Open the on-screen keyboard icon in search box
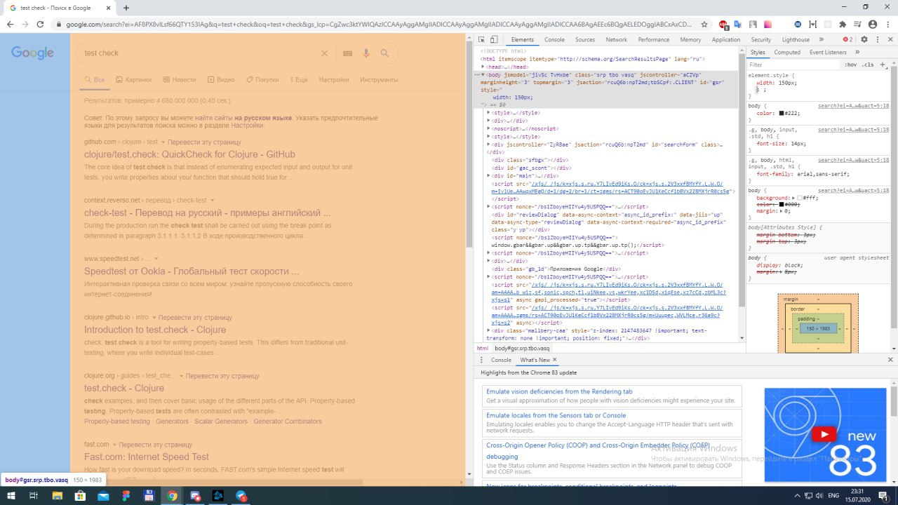Screen dimensions: 898x505 (x=347, y=53)
